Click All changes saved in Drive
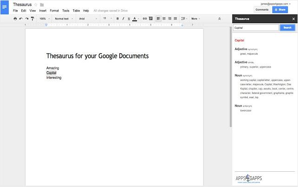 point(110,11)
